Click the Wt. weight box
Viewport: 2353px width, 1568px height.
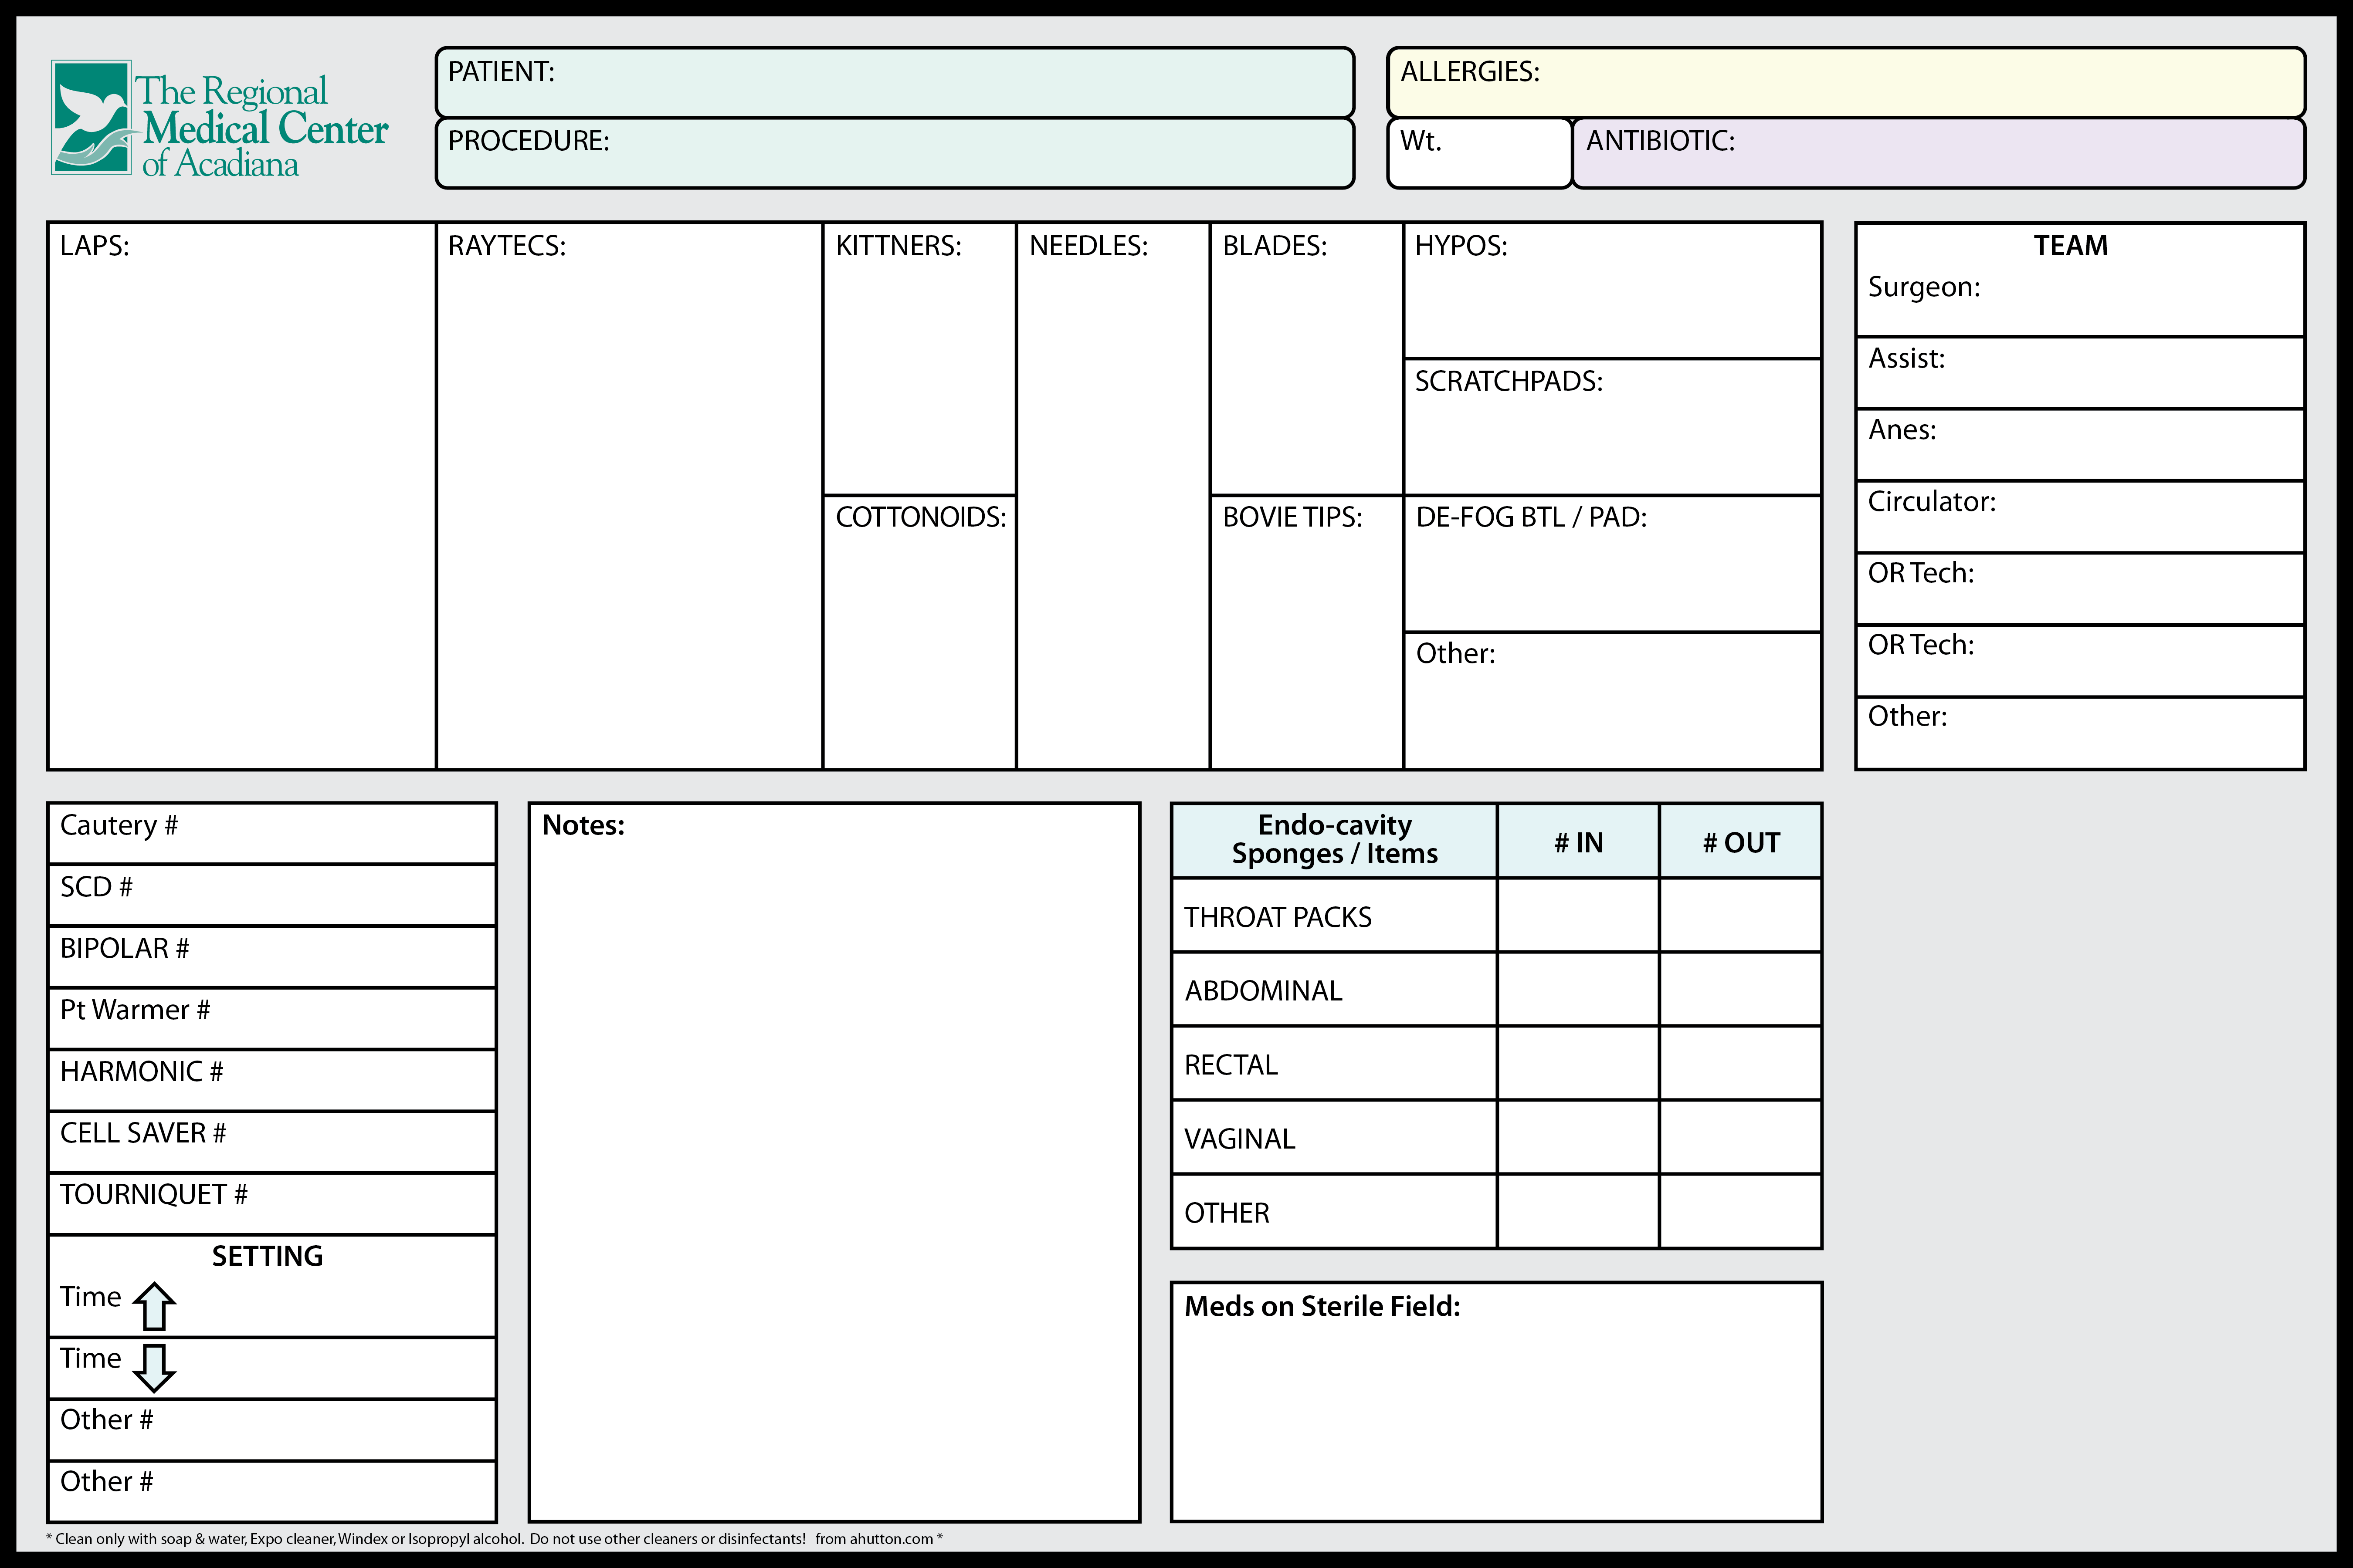click(1478, 153)
